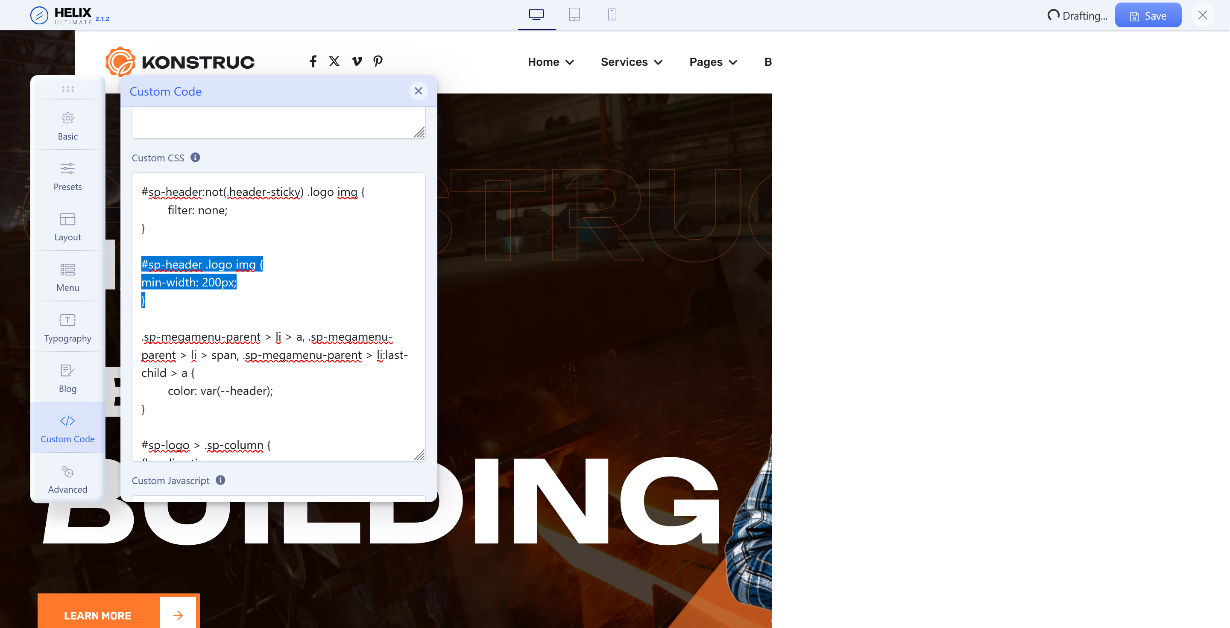Viewport: 1230px width, 628px height.
Task: Switch to tablet preview icon
Action: 574,15
